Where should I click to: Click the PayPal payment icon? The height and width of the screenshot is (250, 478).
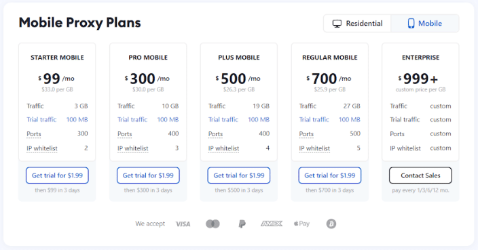click(x=242, y=224)
